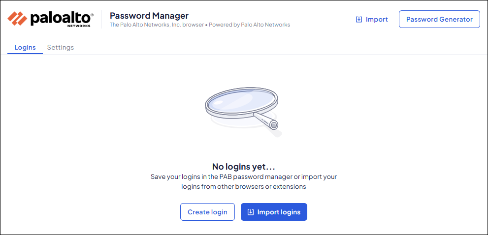Viewport: 488px width, 235px height.
Task: Click the Password Manager title
Action: tap(149, 16)
